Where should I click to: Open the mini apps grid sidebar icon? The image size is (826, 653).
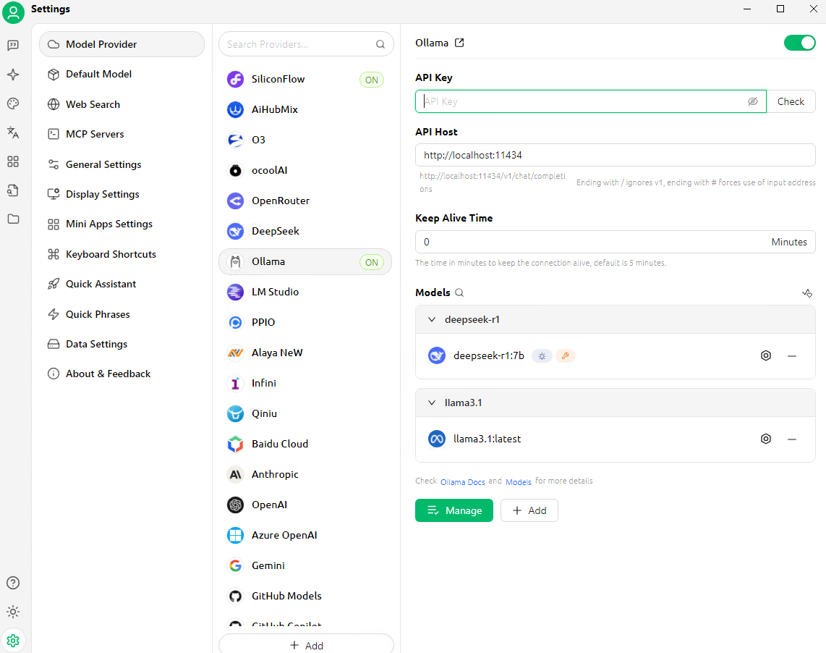pyautogui.click(x=13, y=161)
